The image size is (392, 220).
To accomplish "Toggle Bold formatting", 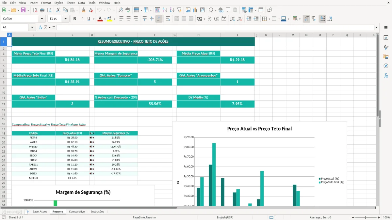I will point(74,19).
